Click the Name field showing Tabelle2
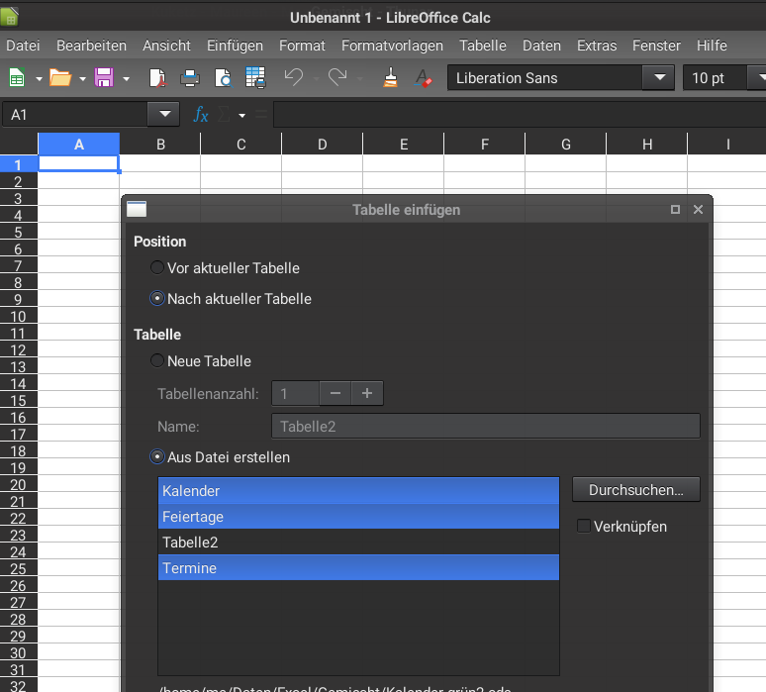The width and height of the screenshot is (766, 692). tap(486, 426)
